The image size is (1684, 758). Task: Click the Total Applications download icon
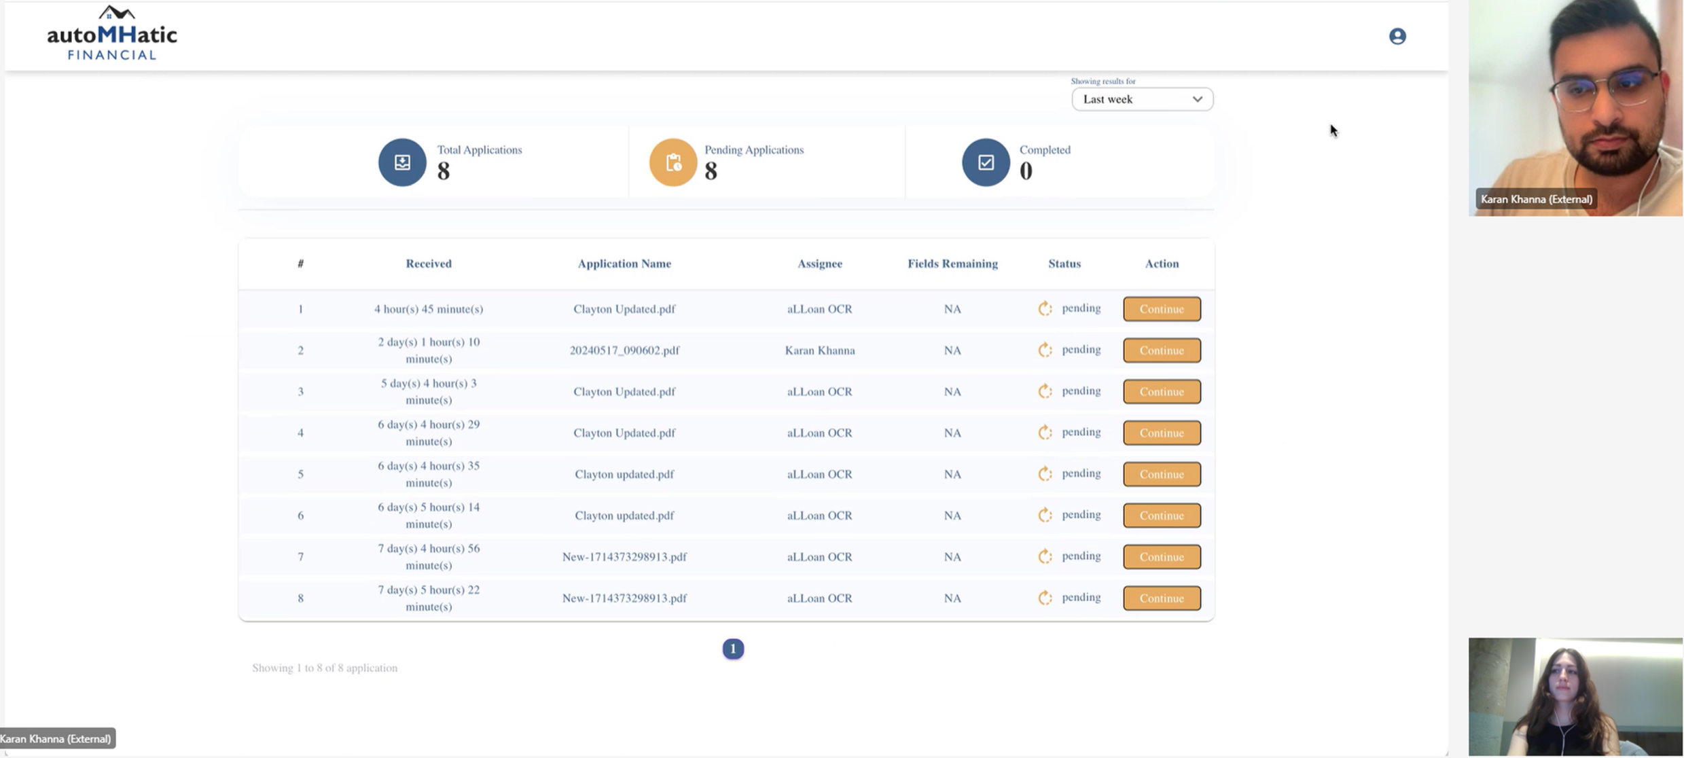(402, 162)
